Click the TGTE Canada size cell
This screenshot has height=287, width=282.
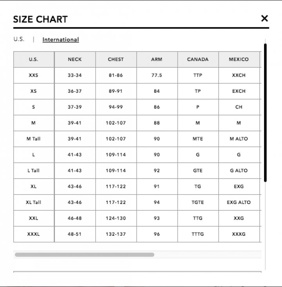pos(198,202)
